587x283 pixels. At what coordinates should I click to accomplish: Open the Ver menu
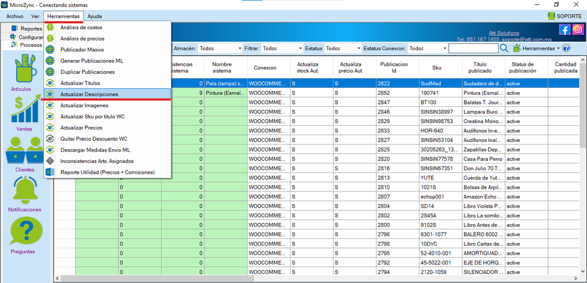click(35, 17)
